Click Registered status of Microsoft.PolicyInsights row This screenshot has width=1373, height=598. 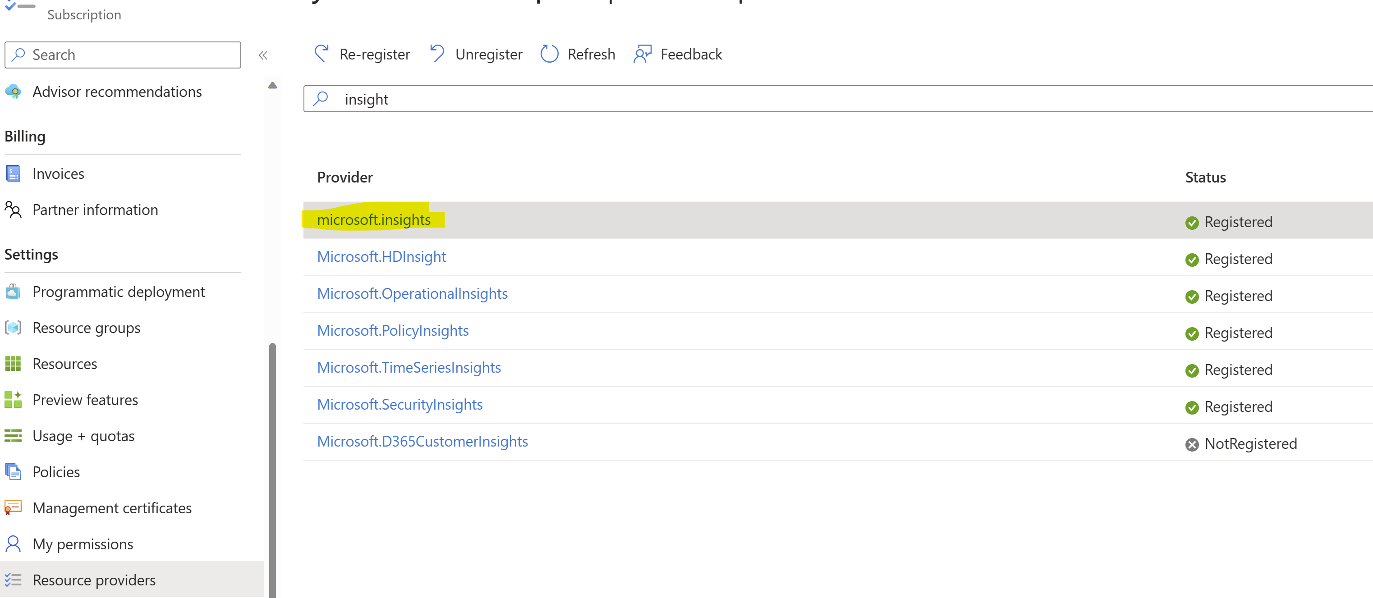1238,333
